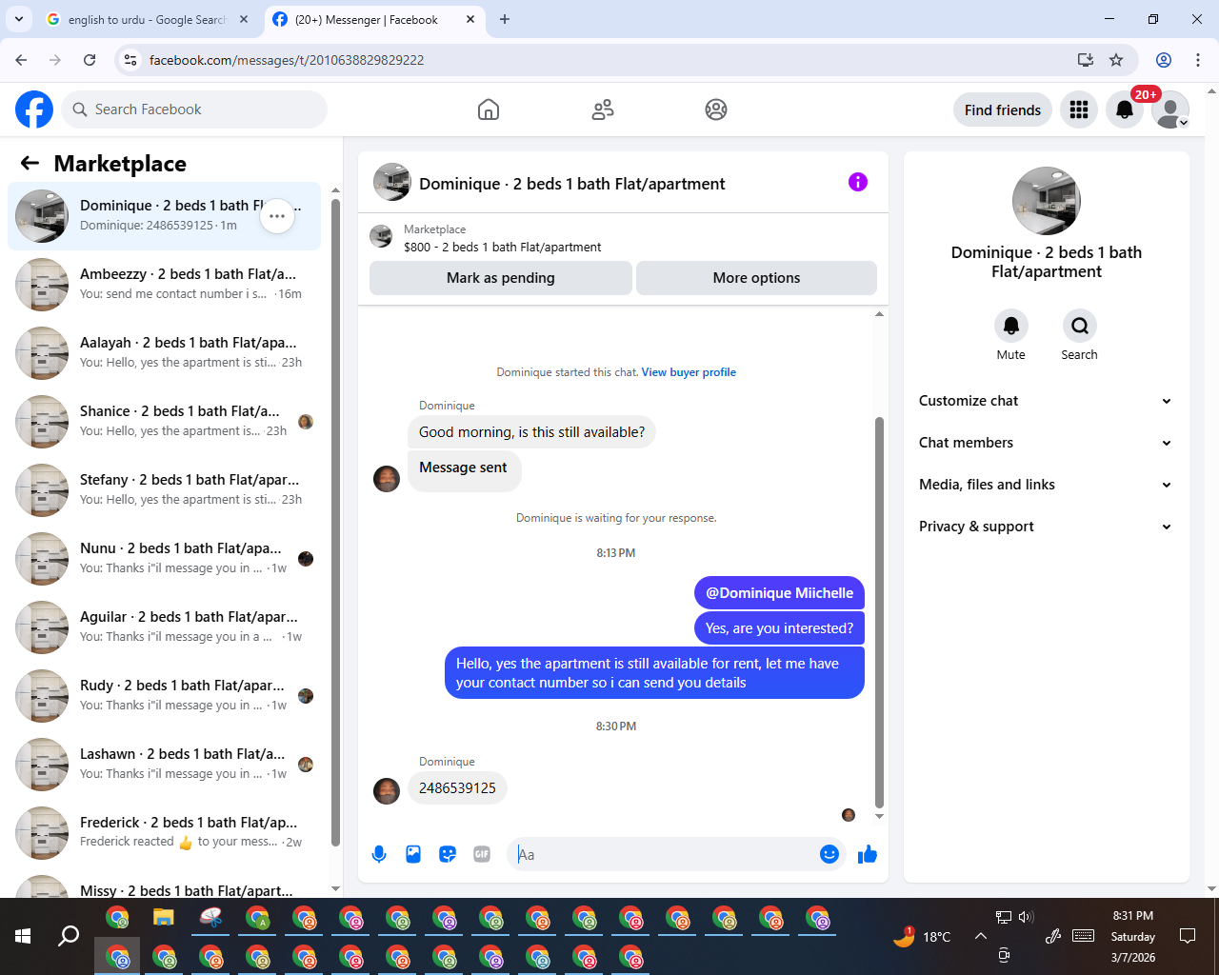Send a voice clip with microphone icon
This screenshot has height=975, width=1219.
point(379,854)
